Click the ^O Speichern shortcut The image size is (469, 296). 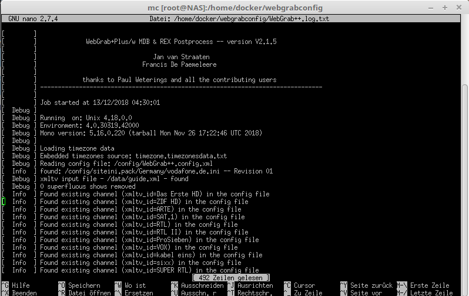[79, 285]
